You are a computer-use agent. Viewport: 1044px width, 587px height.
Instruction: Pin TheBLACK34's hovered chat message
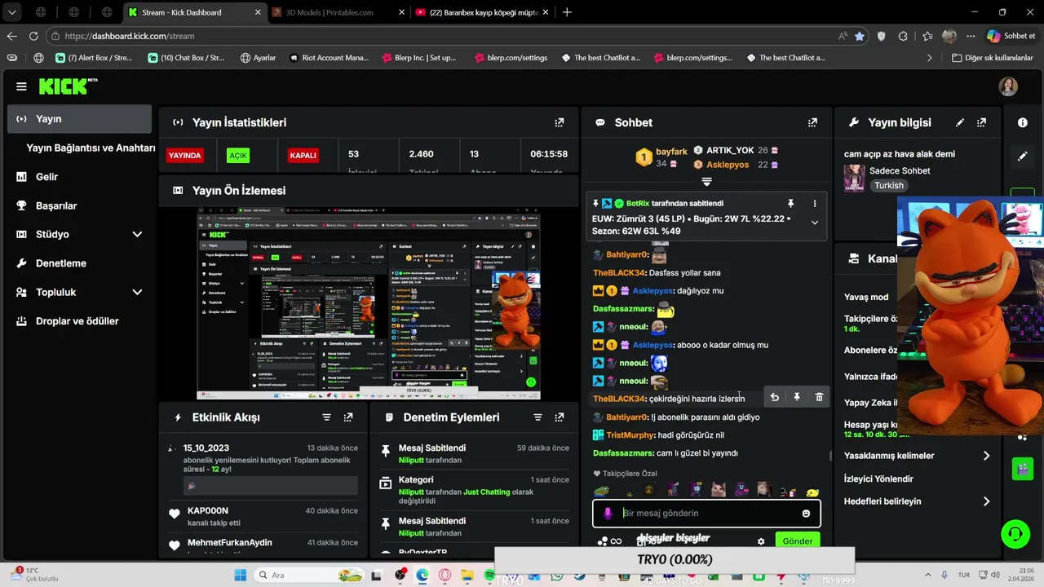(x=797, y=397)
